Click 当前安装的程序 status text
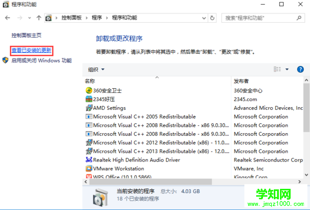 coord(135,191)
